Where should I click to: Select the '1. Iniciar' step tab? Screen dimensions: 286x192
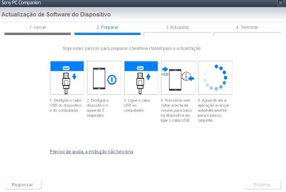point(38,27)
